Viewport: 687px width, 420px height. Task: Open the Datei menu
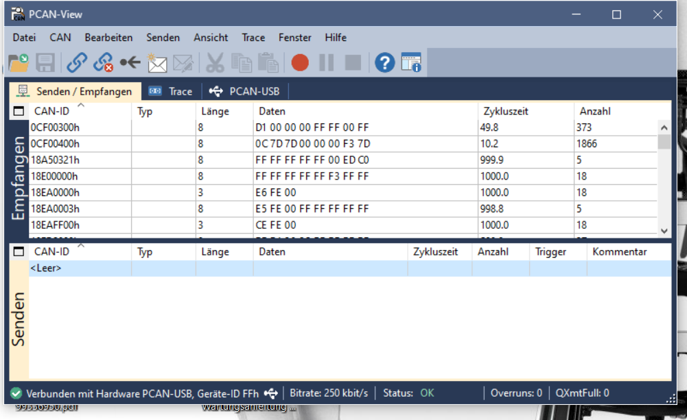click(x=24, y=38)
